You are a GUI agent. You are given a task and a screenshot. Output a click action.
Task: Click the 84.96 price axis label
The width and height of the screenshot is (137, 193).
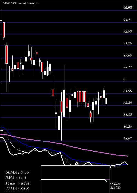pos(128,91)
